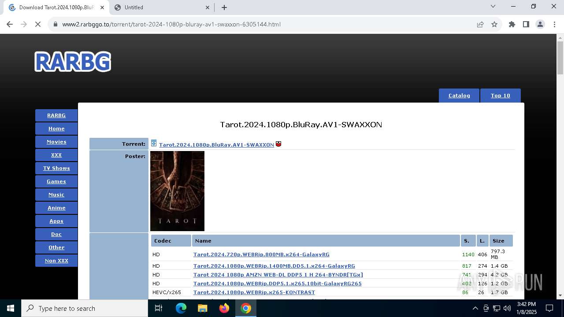Open the taskbar volume icon
This screenshot has width=564, height=317.
pos(507,308)
